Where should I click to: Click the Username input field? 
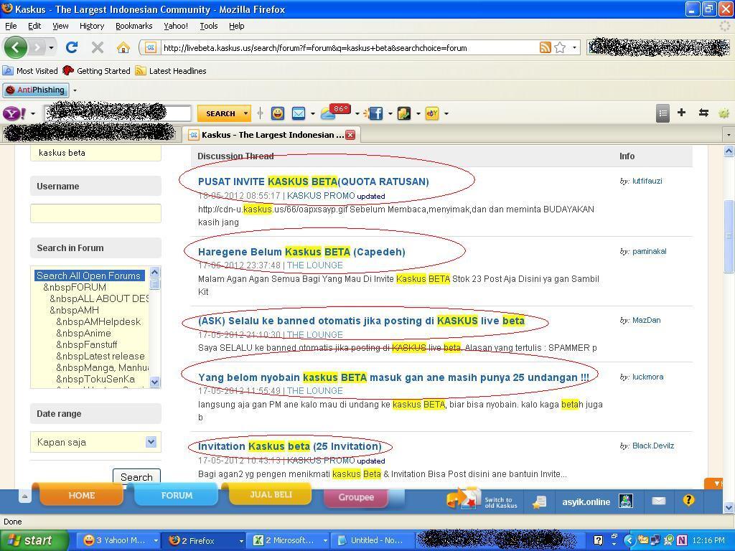pyautogui.click(x=95, y=213)
